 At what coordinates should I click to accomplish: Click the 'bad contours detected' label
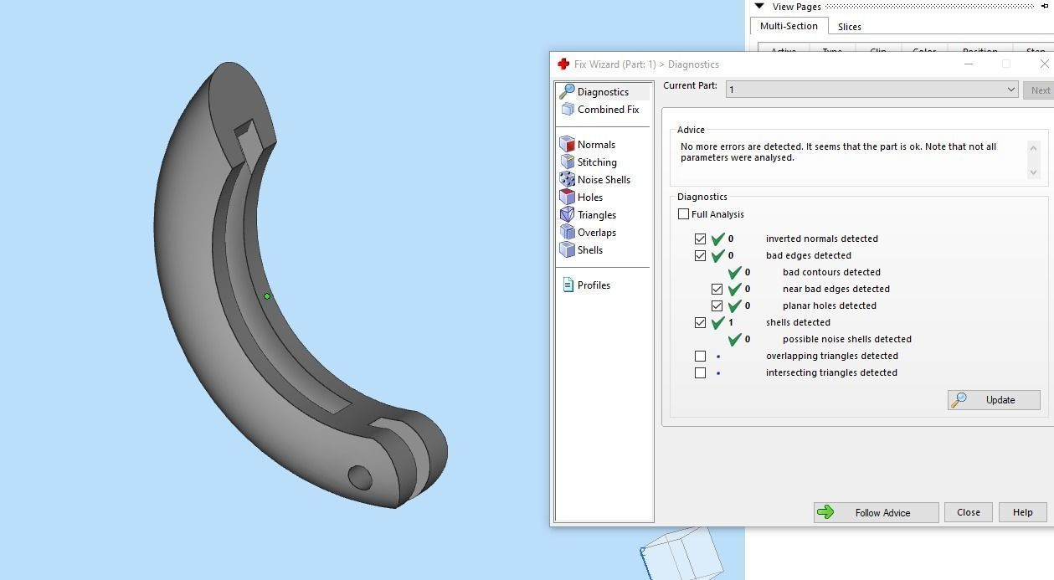coord(831,272)
